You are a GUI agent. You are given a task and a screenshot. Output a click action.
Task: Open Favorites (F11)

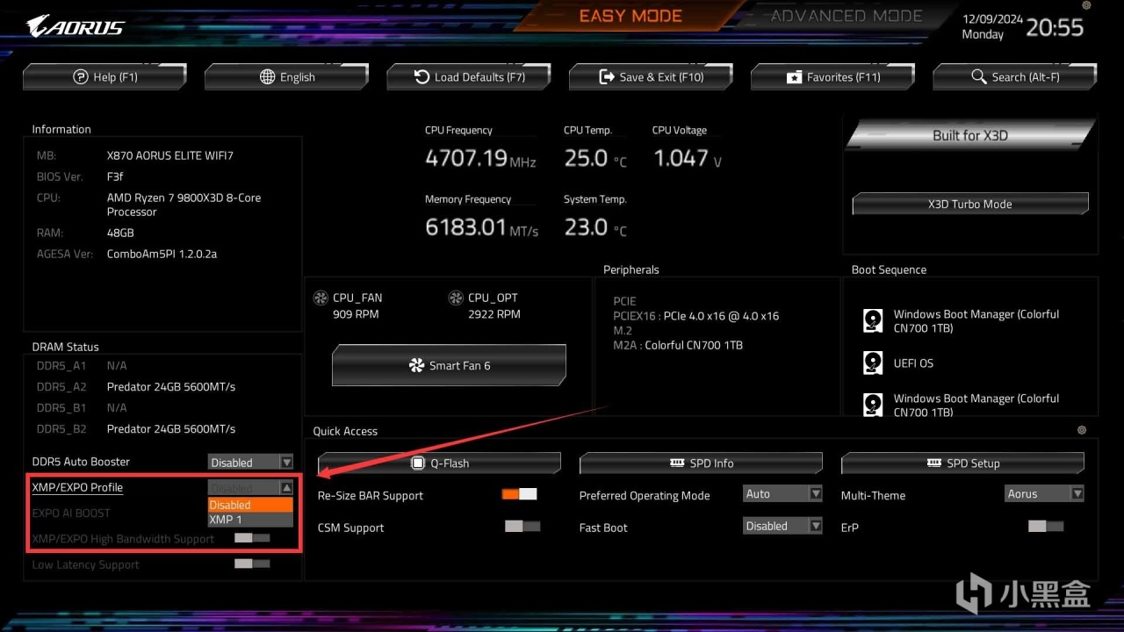pyautogui.click(x=832, y=77)
